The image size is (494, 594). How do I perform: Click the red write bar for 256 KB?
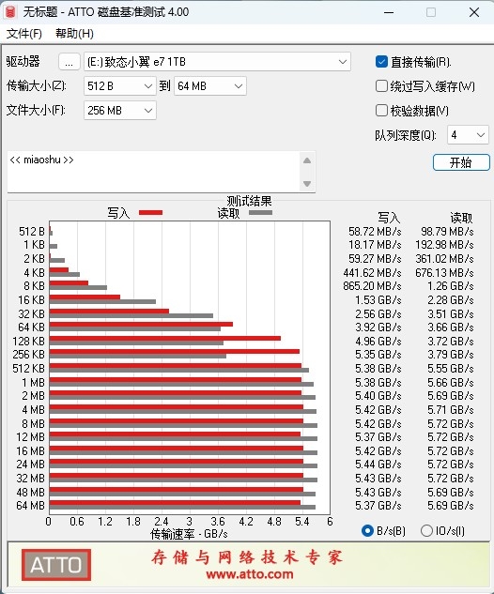[x=175, y=352]
